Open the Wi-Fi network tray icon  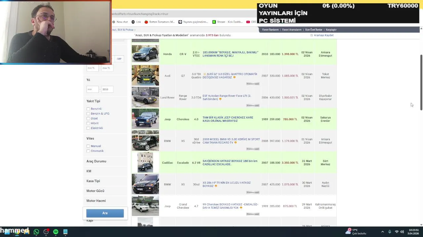coord(397,232)
